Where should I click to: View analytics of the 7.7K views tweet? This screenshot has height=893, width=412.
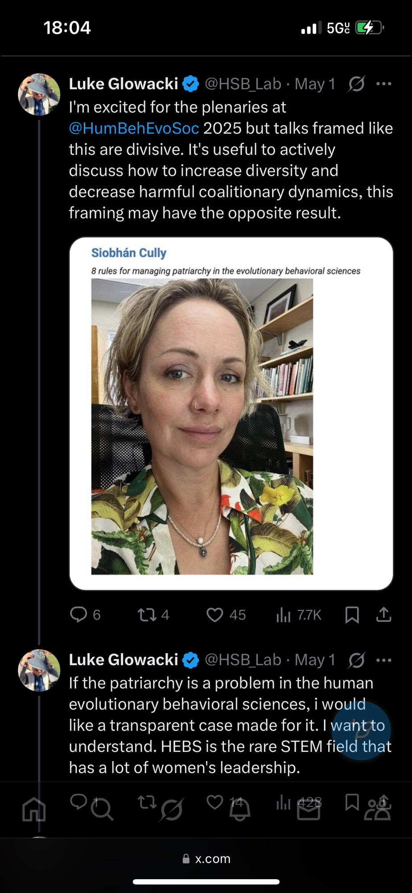[284, 615]
